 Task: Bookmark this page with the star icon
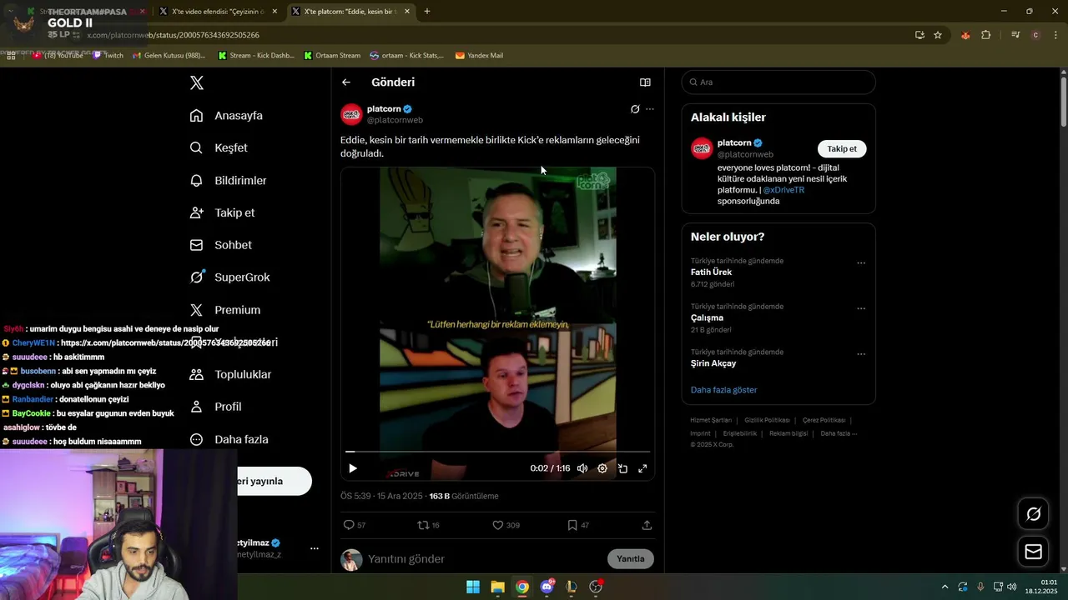click(938, 35)
